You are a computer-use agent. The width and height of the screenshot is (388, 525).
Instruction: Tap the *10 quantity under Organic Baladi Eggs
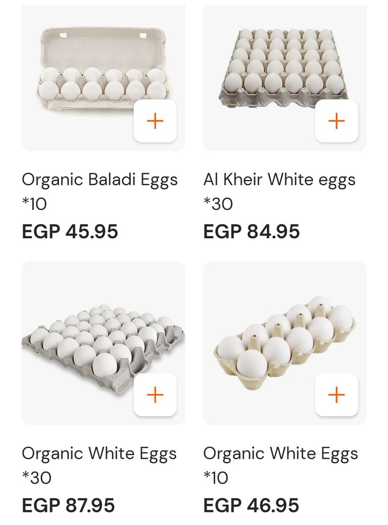(34, 204)
